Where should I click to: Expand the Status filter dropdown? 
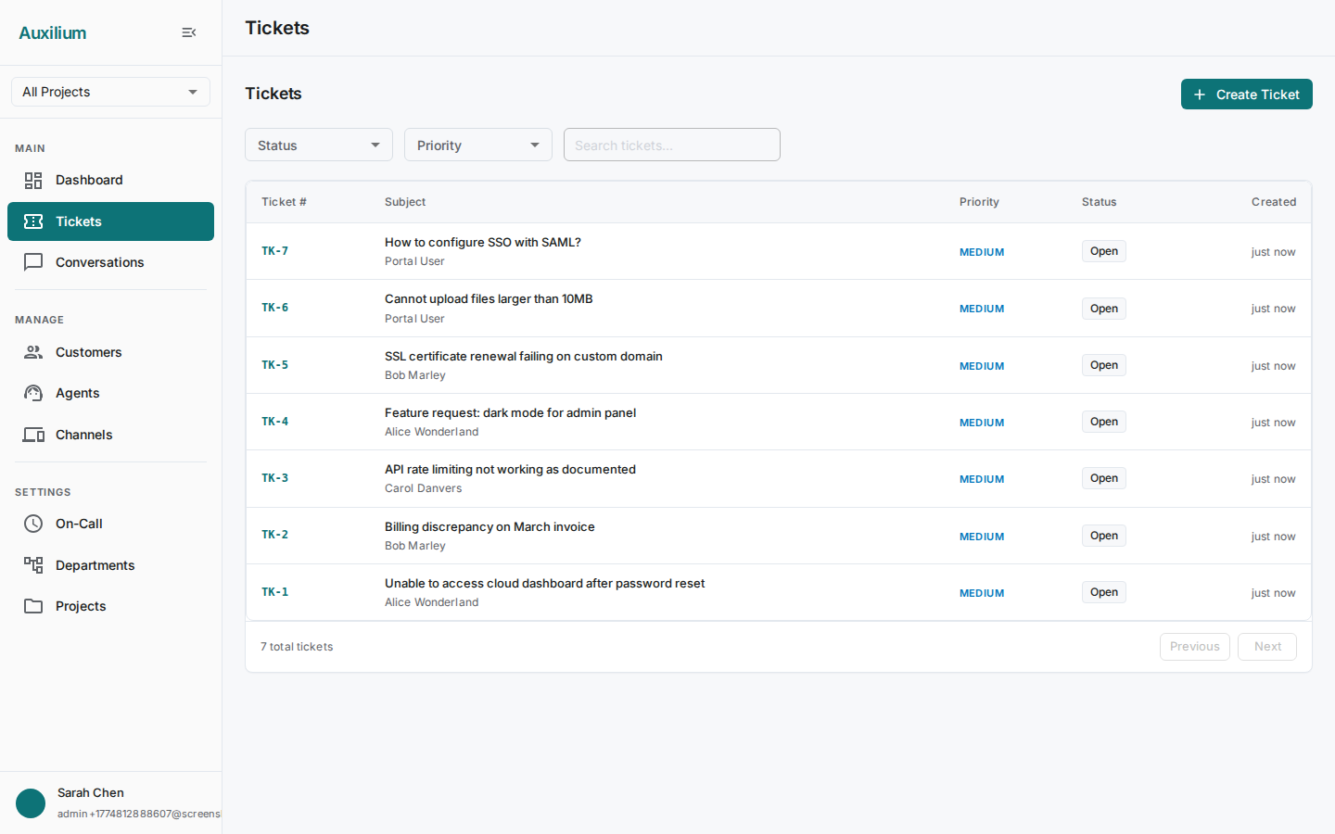click(x=318, y=145)
